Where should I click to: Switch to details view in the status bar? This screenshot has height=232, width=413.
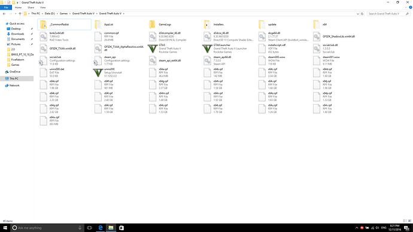tap(405, 221)
